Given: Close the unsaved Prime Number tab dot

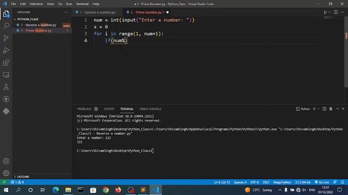Looking at the screenshot, I should (x=167, y=12).
